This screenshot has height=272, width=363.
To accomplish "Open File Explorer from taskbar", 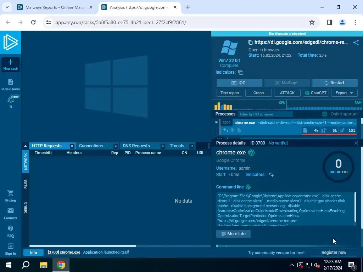I will pos(43,265).
